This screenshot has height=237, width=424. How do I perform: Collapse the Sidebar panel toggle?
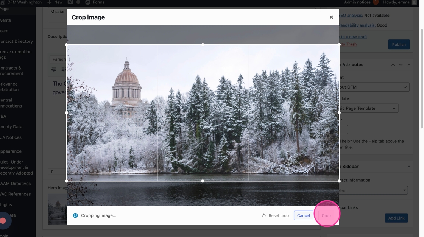409,167
